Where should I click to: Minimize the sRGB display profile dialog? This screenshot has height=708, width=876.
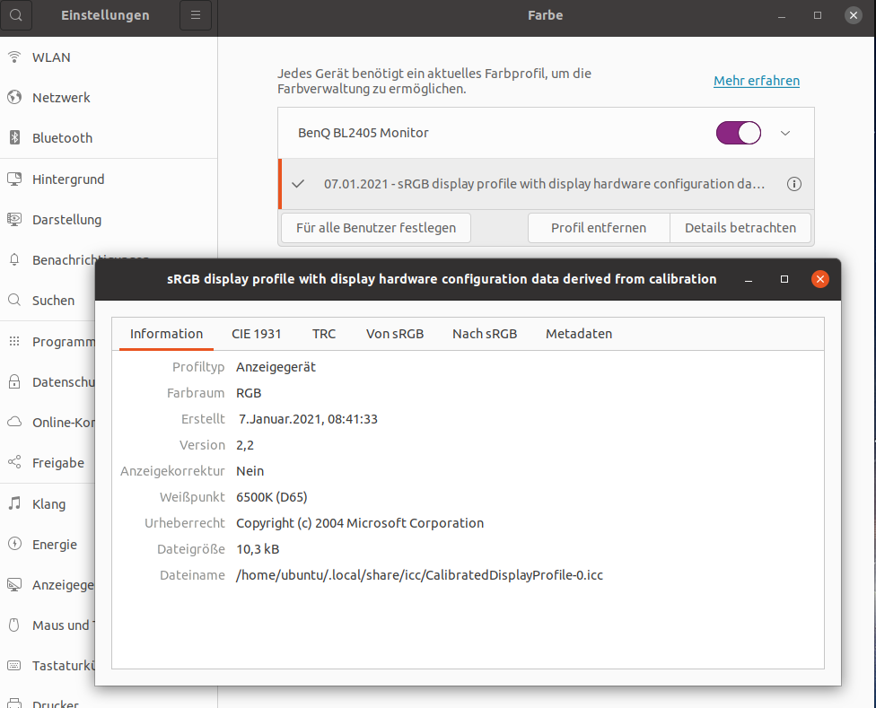749,279
